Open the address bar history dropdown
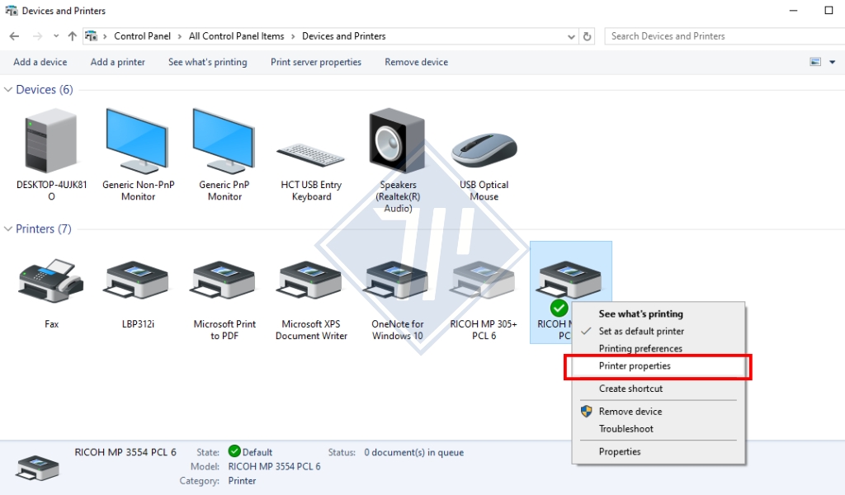 [572, 36]
